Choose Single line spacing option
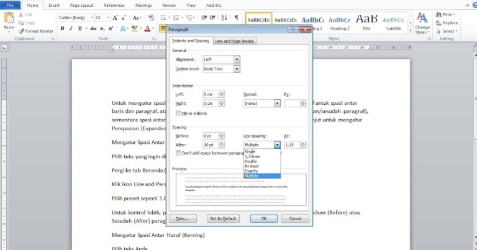477x250 pixels. [262, 151]
